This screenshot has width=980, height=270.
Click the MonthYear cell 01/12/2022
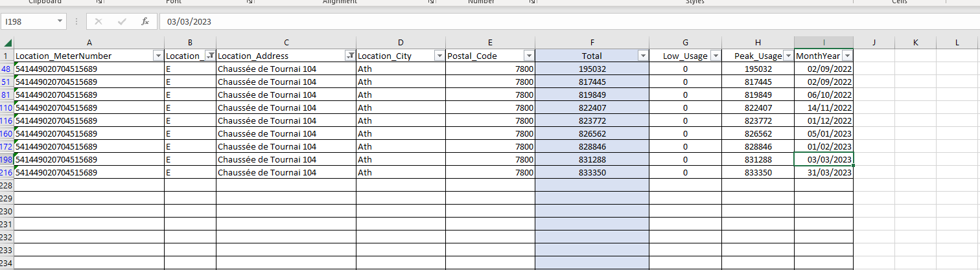pyautogui.click(x=824, y=120)
